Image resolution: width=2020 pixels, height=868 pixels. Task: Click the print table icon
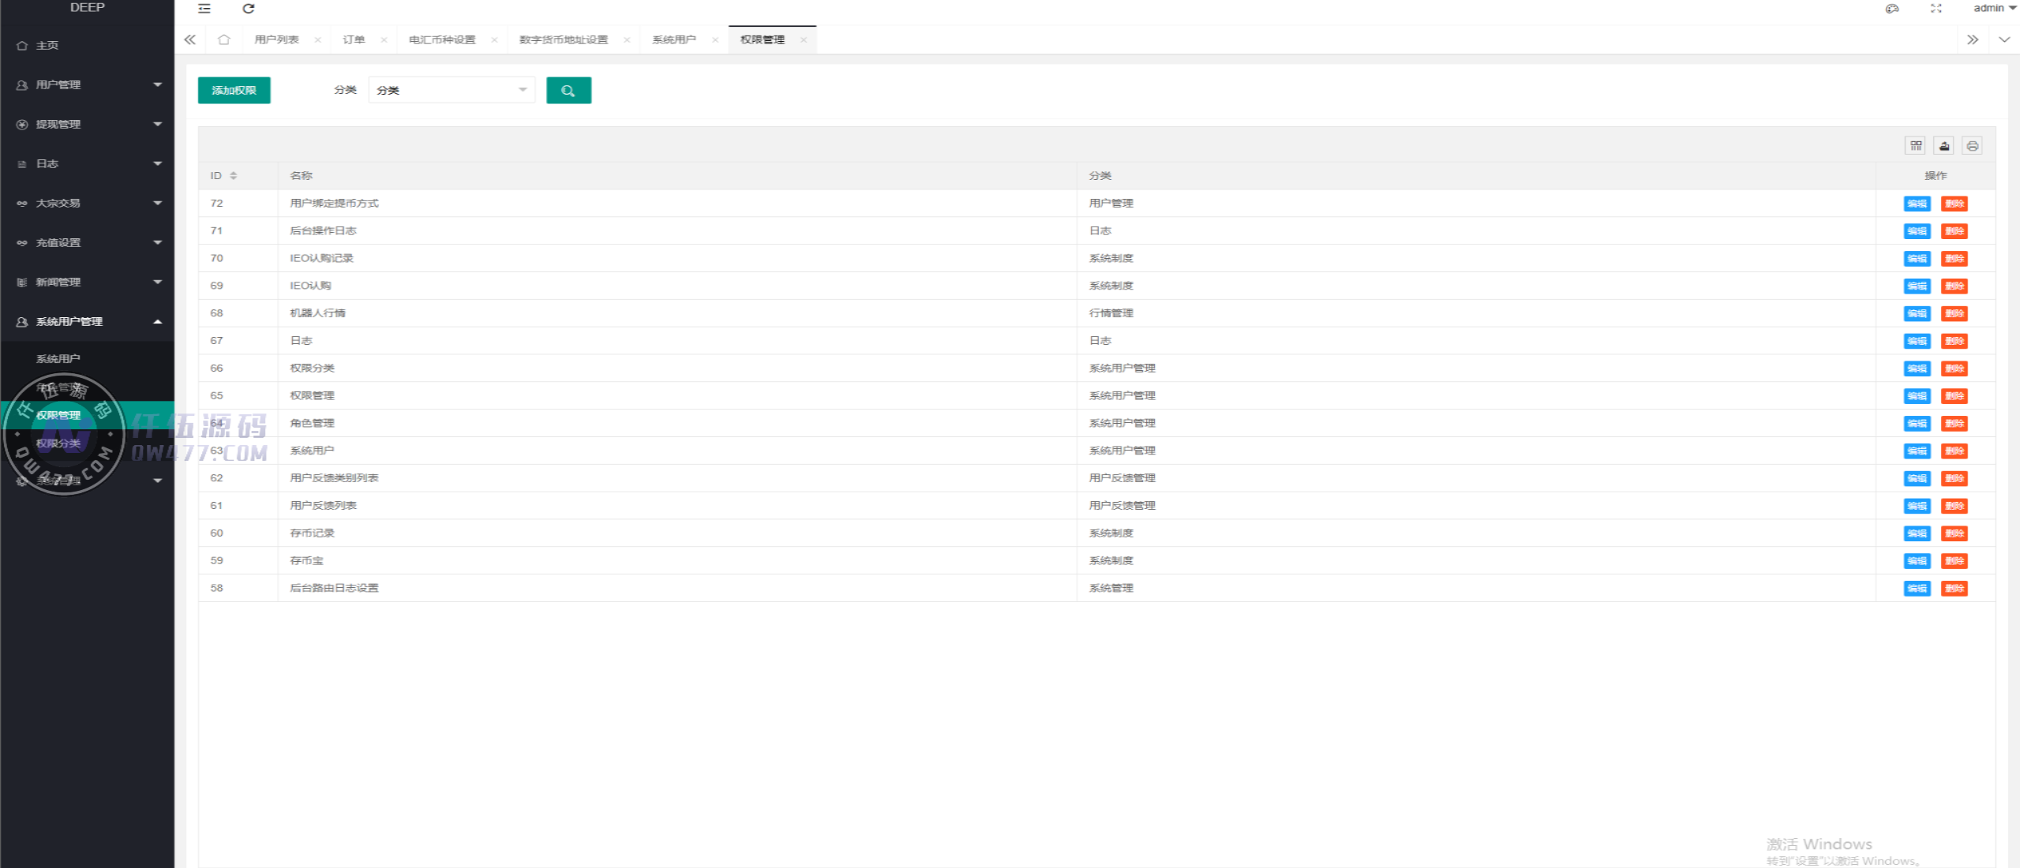[1972, 146]
